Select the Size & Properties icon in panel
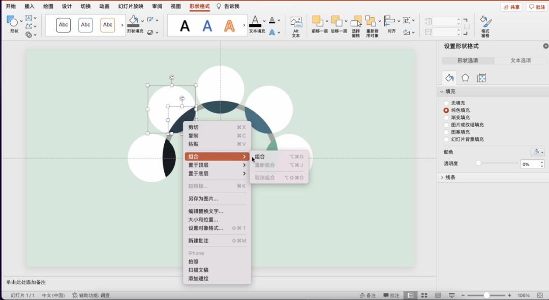The height and width of the screenshot is (300, 549). [x=481, y=78]
